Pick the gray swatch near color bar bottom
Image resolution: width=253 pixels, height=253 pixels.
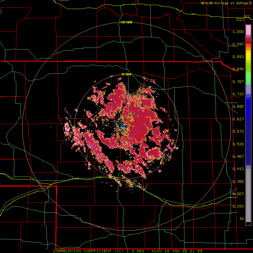[248, 195]
